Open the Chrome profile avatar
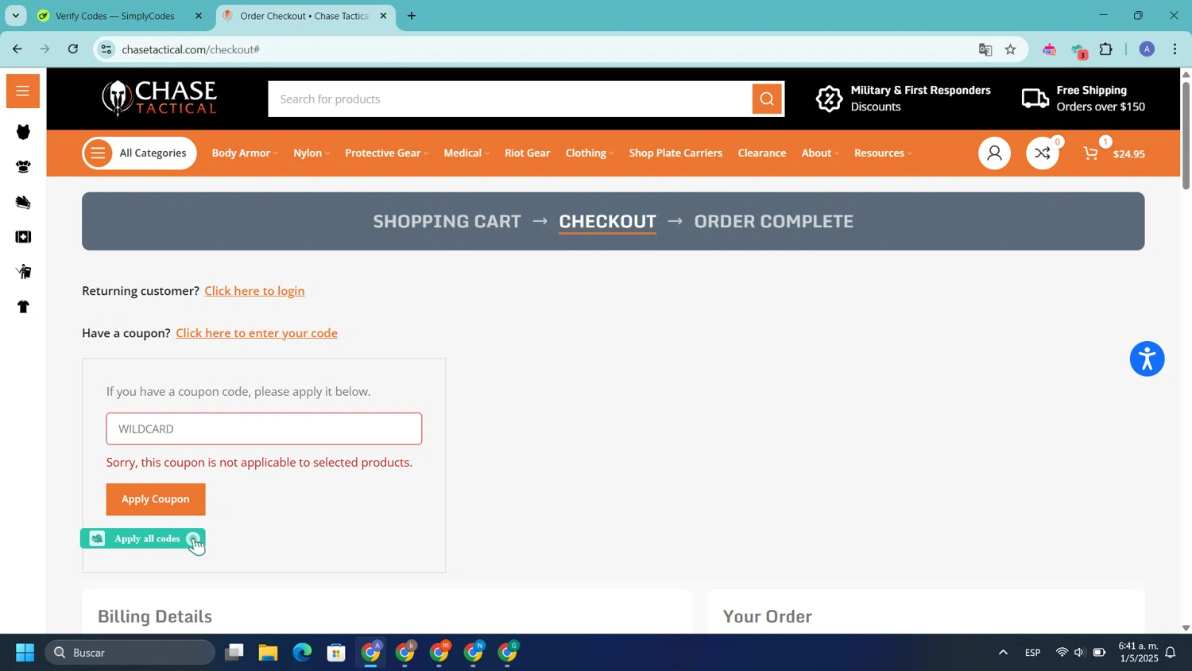 tap(1147, 49)
